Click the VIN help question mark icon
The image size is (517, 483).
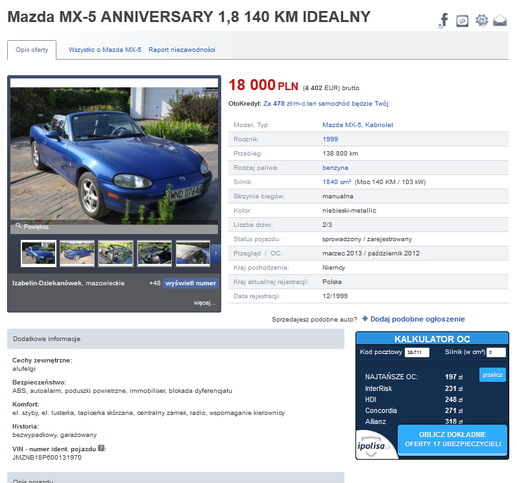[x=101, y=448]
